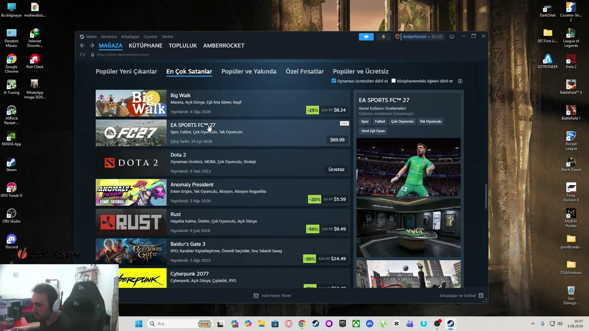The height and width of the screenshot is (331, 589).
Task: Click the store URL address text
Action: coord(123,55)
